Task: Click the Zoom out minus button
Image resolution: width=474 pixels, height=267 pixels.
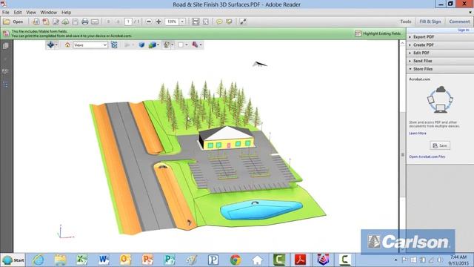Action: pyautogui.click(x=148, y=22)
